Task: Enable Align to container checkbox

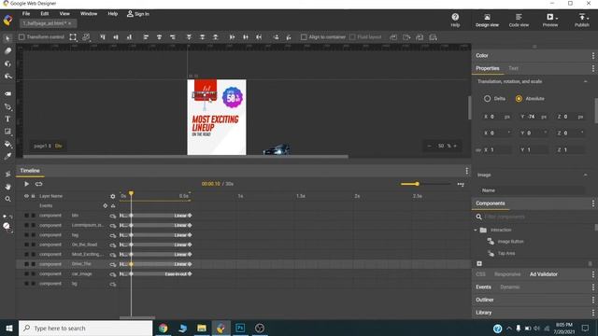Action: tap(304, 37)
